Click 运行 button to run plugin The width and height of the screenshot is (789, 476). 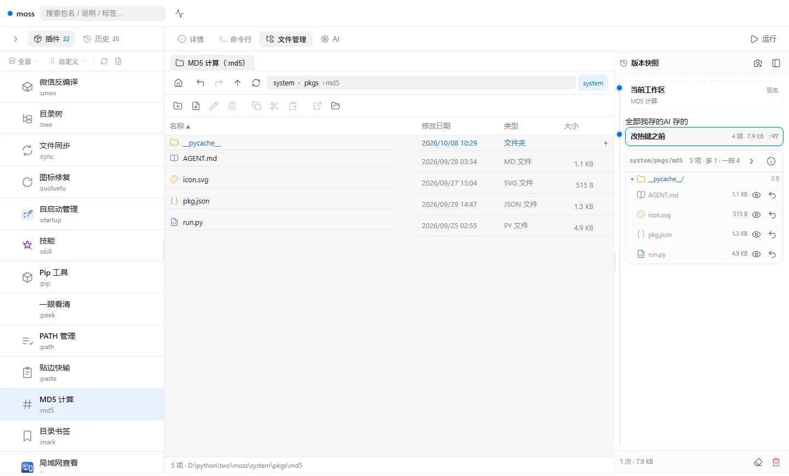[764, 39]
